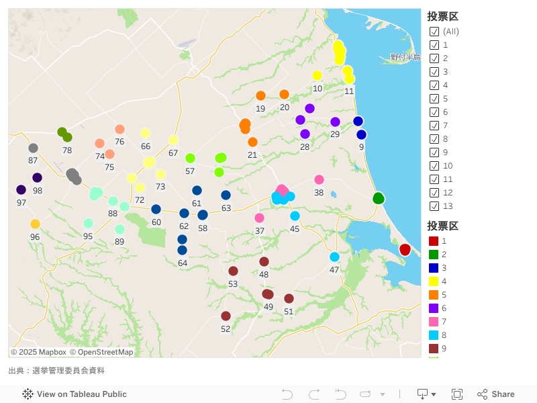This screenshot has width=537, height=403.
Task: Click brown map marker labeled 51
Action: click(x=289, y=298)
